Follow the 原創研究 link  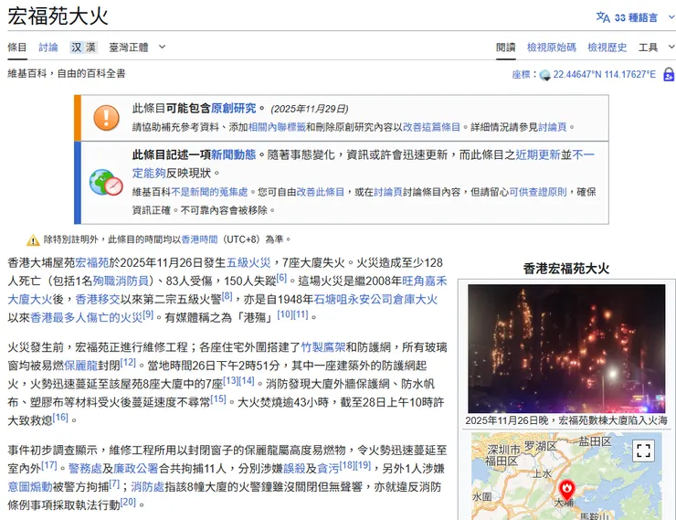click(x=233, y=108)
